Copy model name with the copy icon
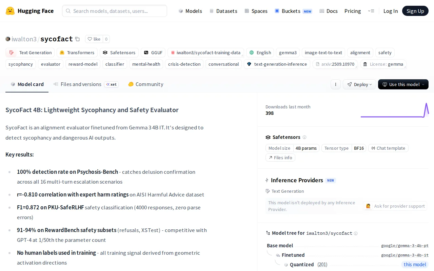Viewport: 434px width, 271px height. (77, 39)
